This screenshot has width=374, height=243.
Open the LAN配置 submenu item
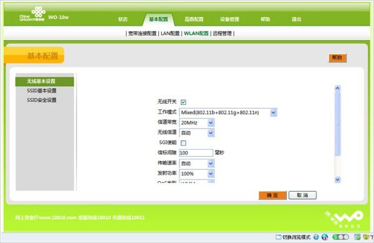(x=170, y=34)
